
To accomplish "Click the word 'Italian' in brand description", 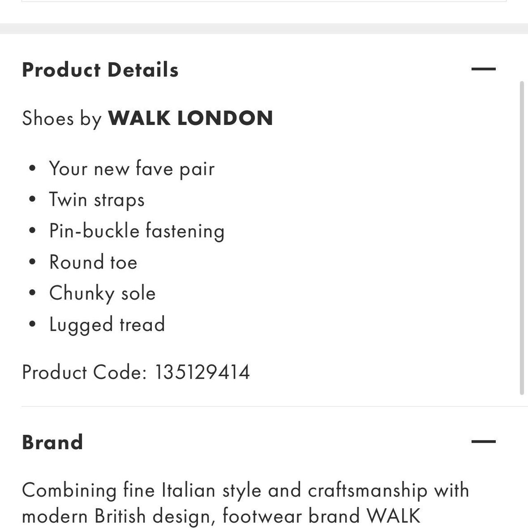I will (x=189, y=490).
